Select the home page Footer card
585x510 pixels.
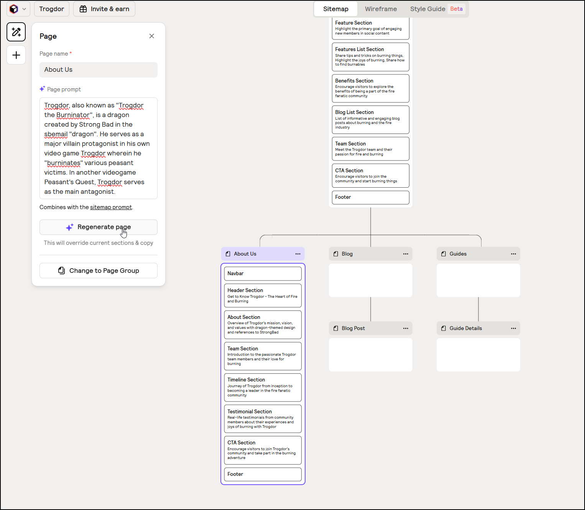371,198
